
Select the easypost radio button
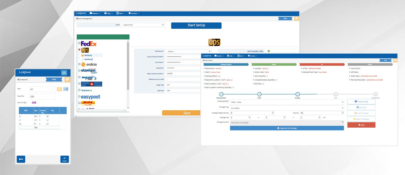(x=79, y=96)
